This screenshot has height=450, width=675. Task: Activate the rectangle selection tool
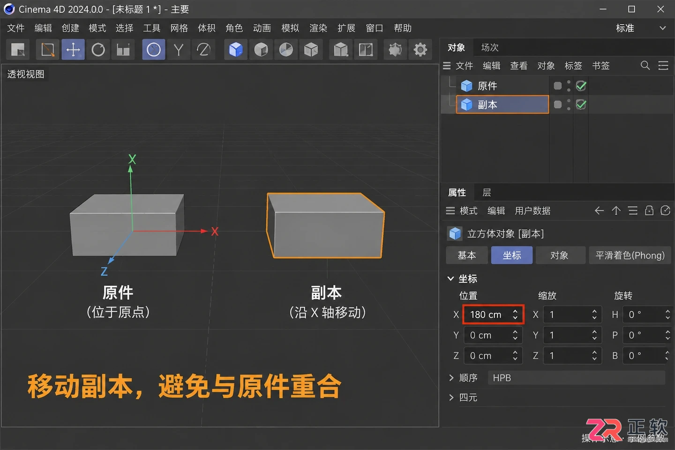[48, 50]
